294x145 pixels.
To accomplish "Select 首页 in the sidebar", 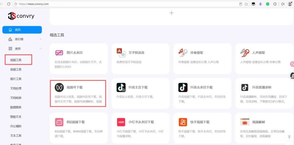I will click(22, 30).
